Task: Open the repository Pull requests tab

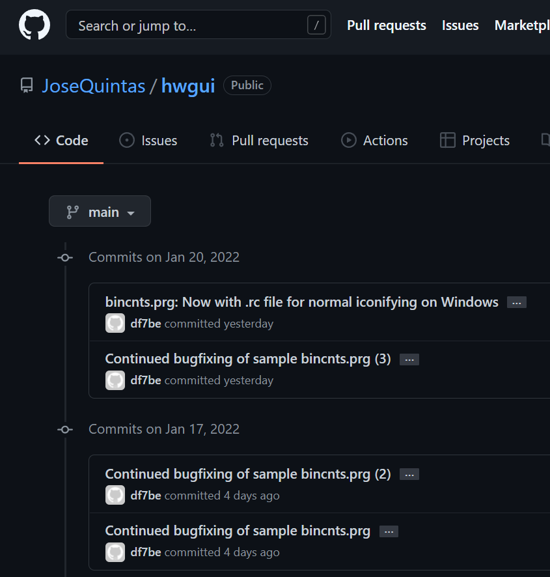Action: 259,141
